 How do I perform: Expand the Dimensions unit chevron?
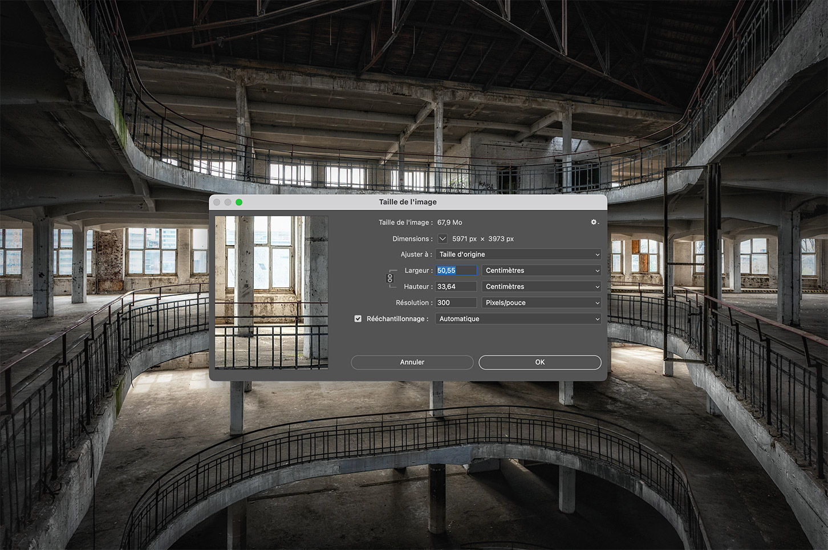tap(443, 239)
